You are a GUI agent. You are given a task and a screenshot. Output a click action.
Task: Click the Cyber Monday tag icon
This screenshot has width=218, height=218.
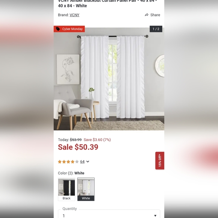point(58,29)
